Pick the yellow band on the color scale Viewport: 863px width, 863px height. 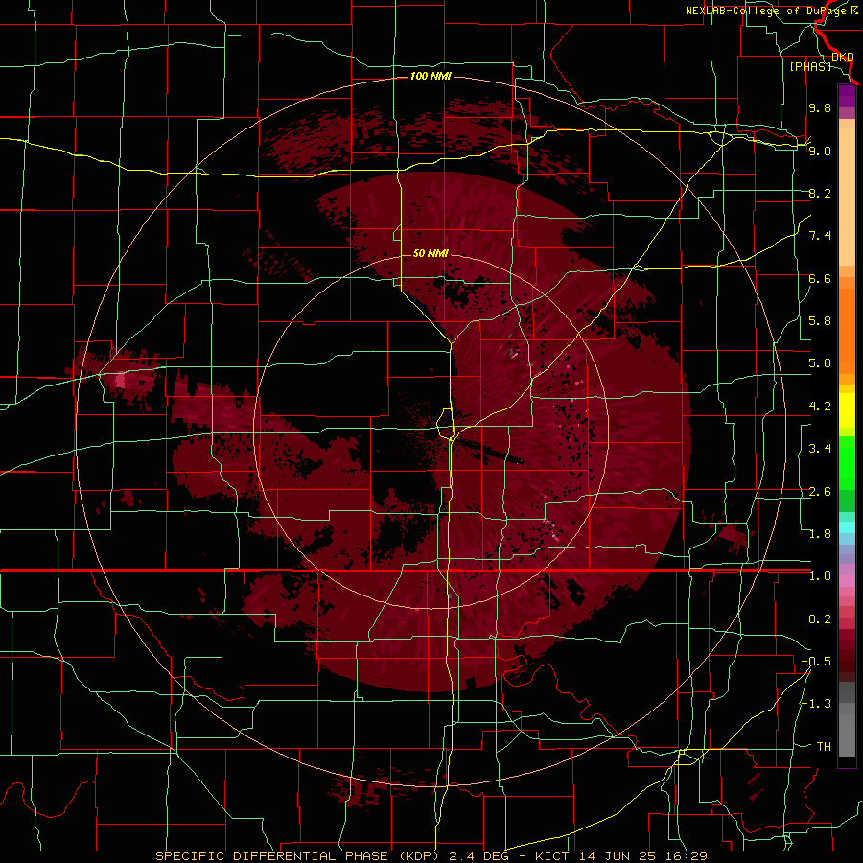pos(847,410)
